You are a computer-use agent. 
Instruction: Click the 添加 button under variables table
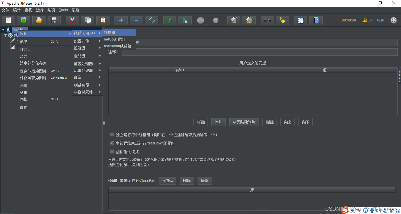tap(219, 122)
